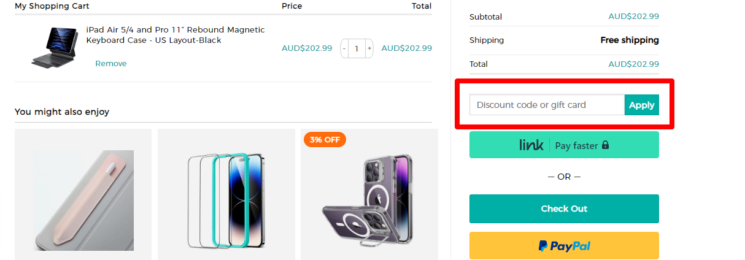Apply the discount code
This screenshot has width=745, height=260.
pos(641,105)
